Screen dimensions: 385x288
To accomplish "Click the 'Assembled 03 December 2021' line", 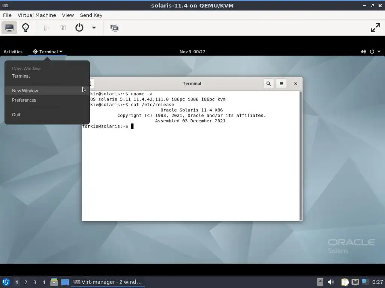I will pyautogui.click(x=190, y=121).
